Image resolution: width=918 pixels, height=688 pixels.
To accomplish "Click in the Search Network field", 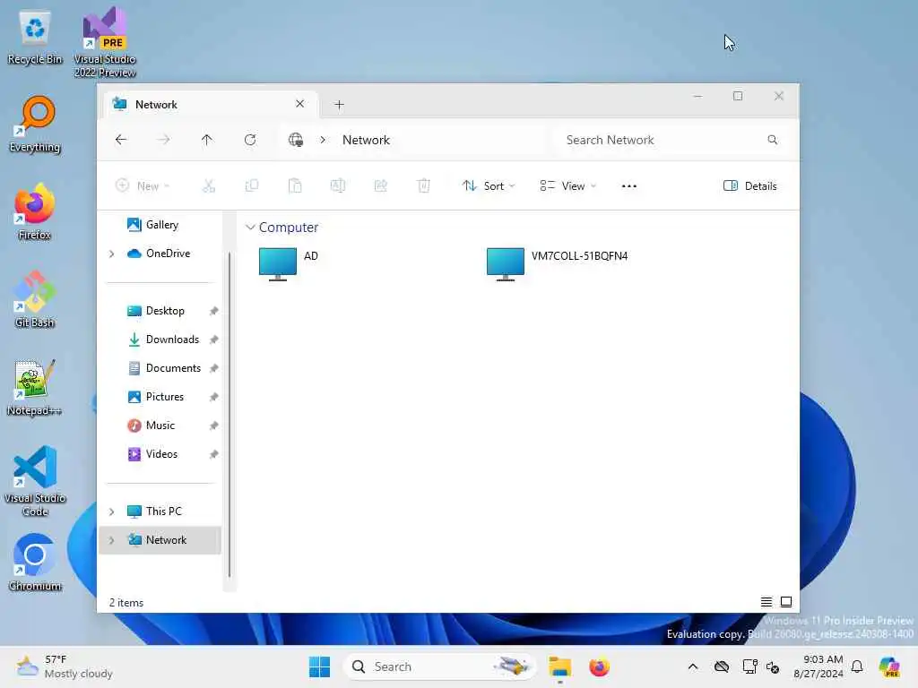I will pyautogui.click(x=671, y=140).
